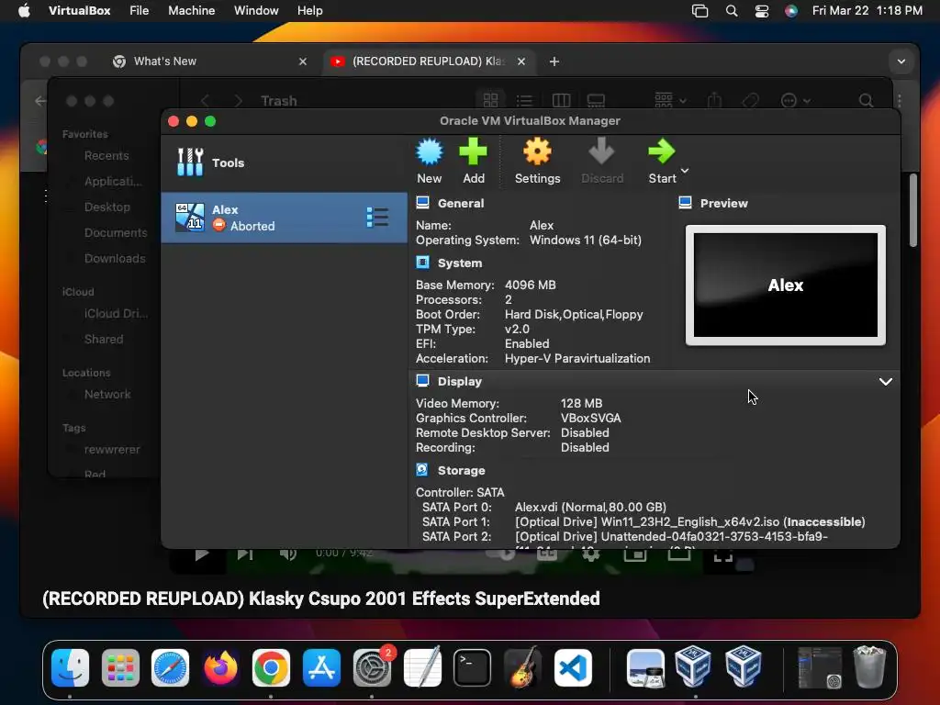Close the What's New browser tab
The width and height of the screenshot is (940, 705).
[x=303, y=62]
